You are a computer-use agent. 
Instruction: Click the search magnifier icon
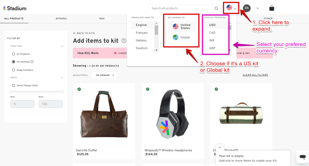pyautogui.click(x=216, y=8)
